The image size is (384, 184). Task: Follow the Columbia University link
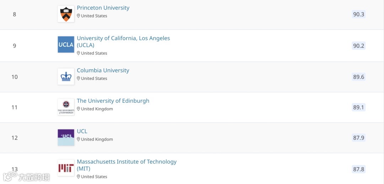pyautogui.click(x=103, y=70)
